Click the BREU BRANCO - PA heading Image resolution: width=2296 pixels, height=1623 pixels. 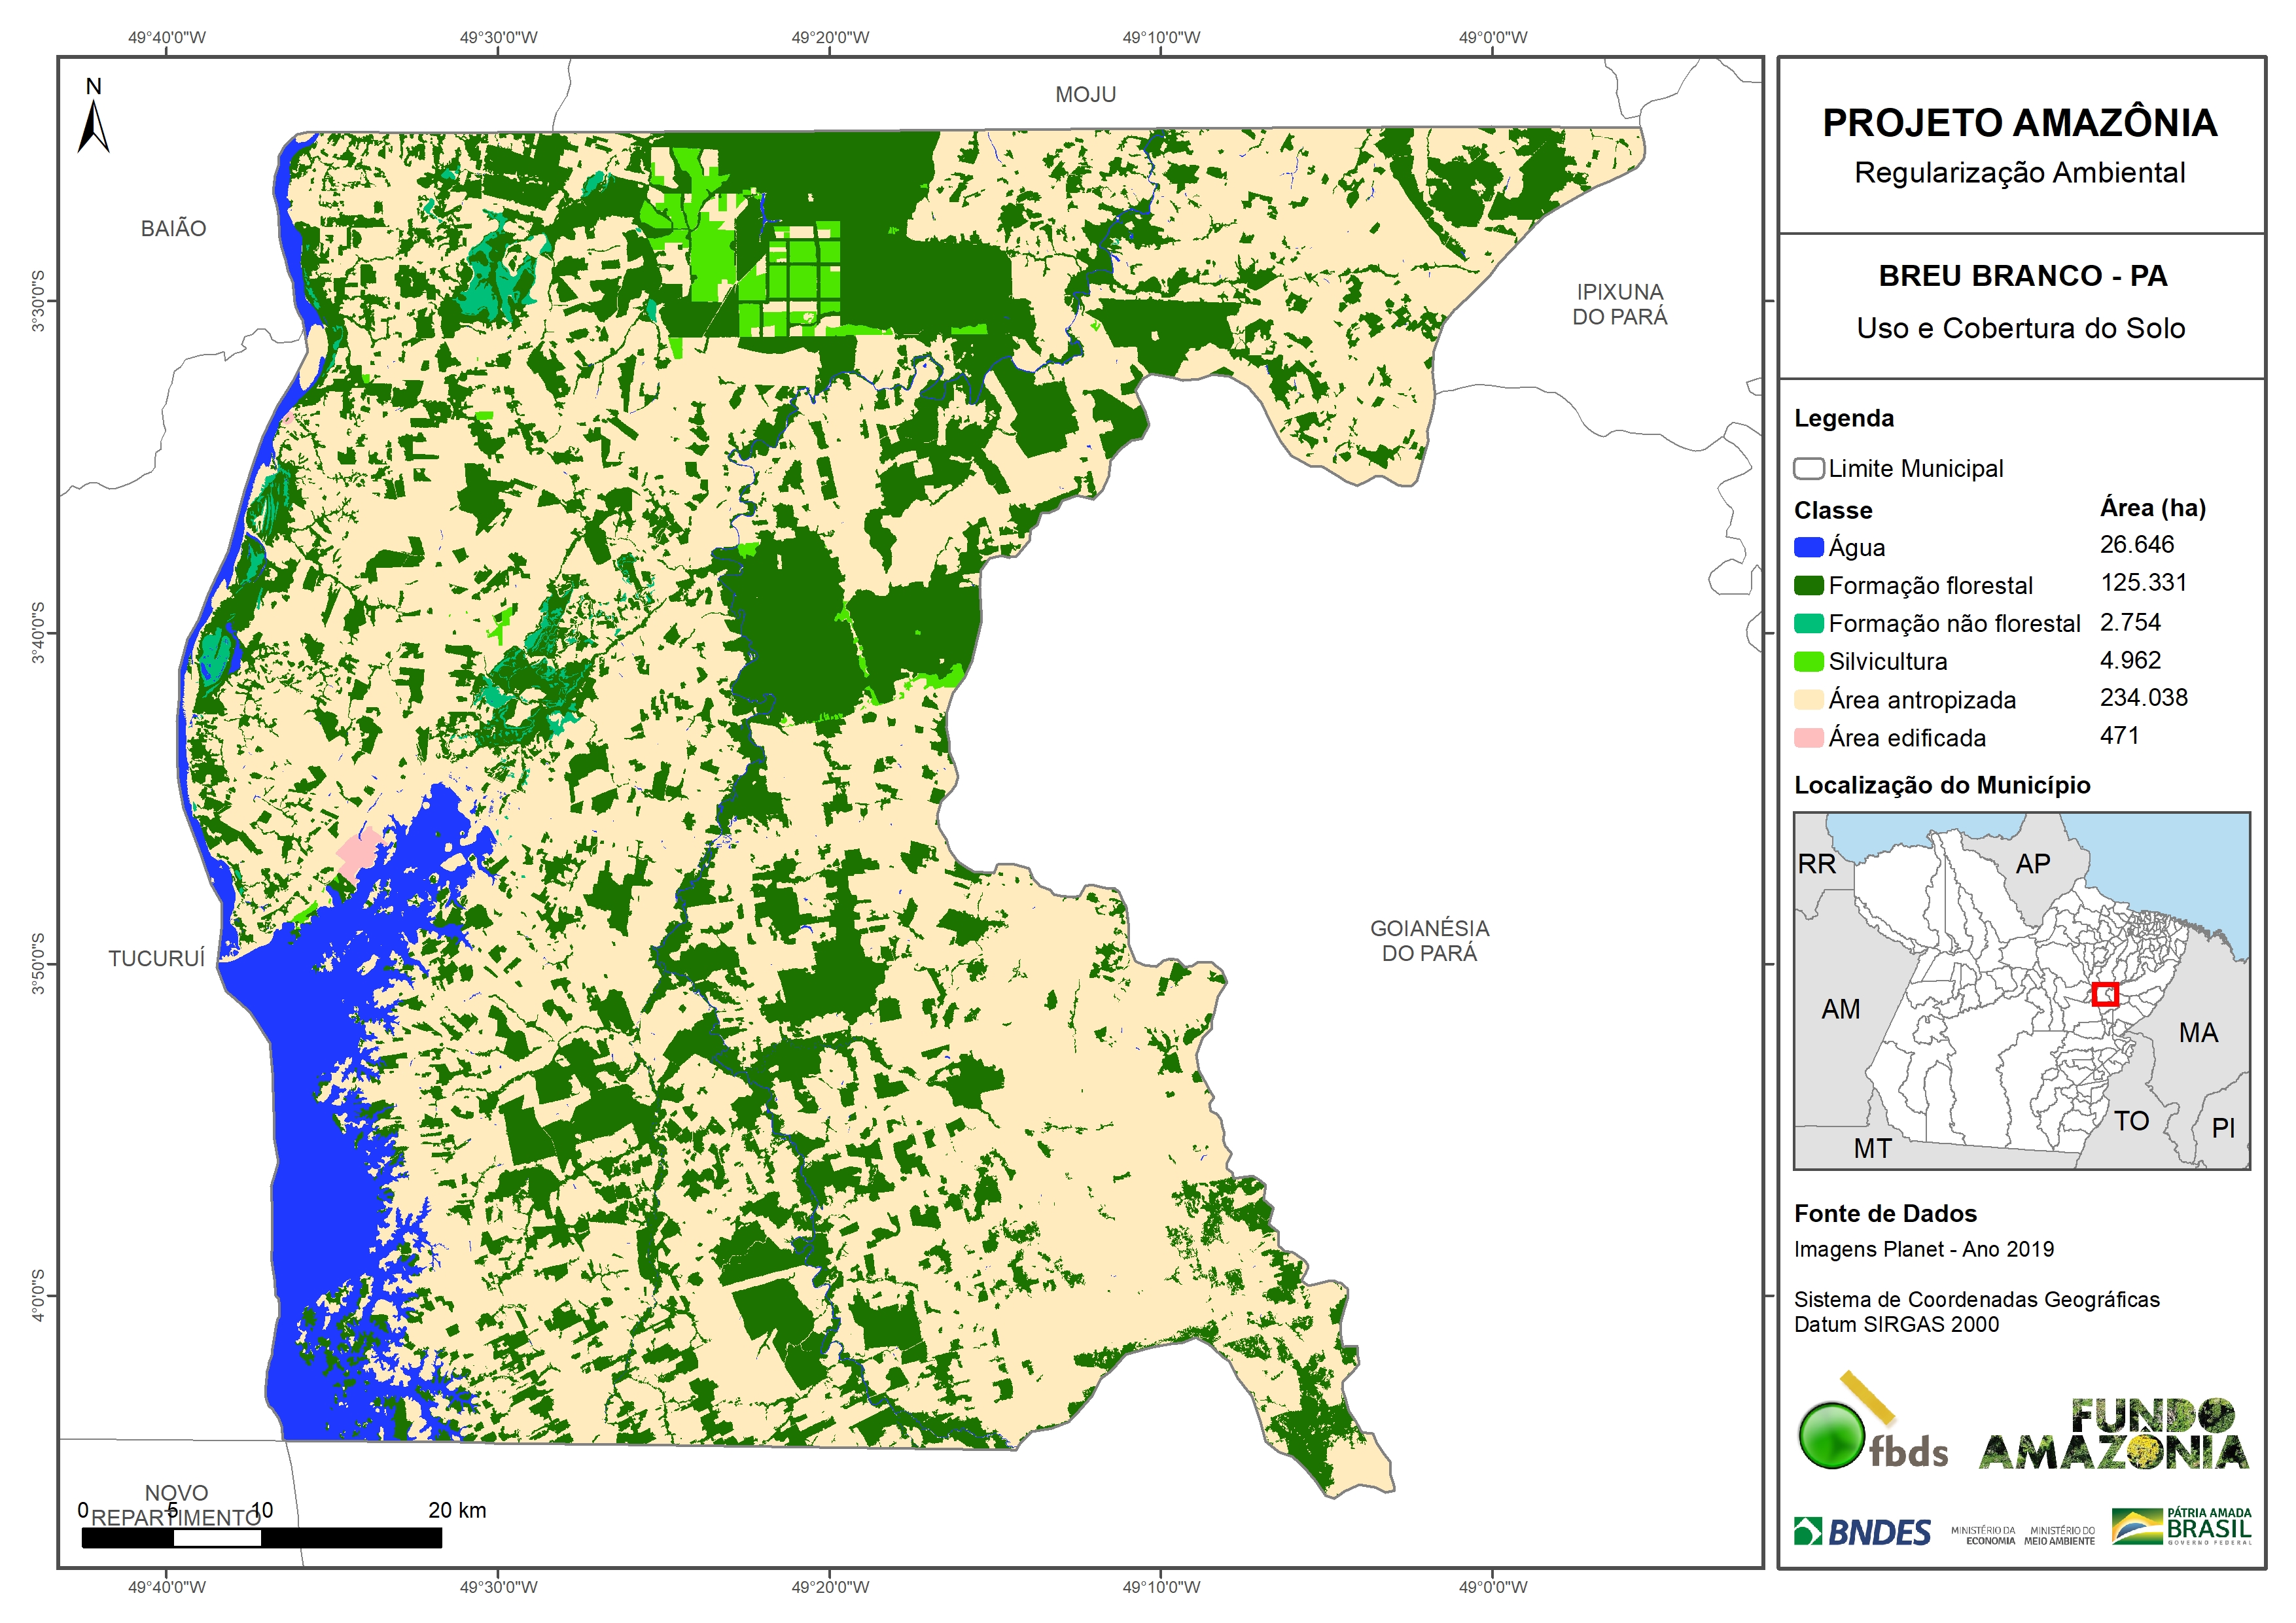coord(2022,275)
